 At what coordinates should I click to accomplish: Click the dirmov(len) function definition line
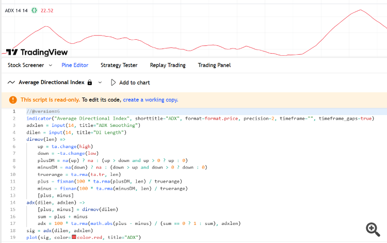pyautogui.click(x=45, y=139)
